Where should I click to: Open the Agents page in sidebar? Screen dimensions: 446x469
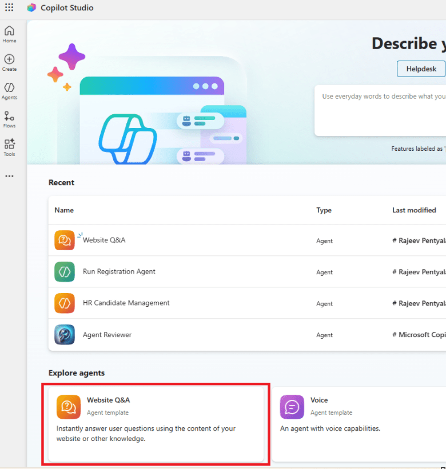[x=9, y=91]
